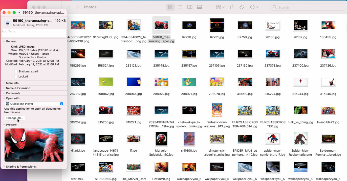Switch Finder to column view

190,7
